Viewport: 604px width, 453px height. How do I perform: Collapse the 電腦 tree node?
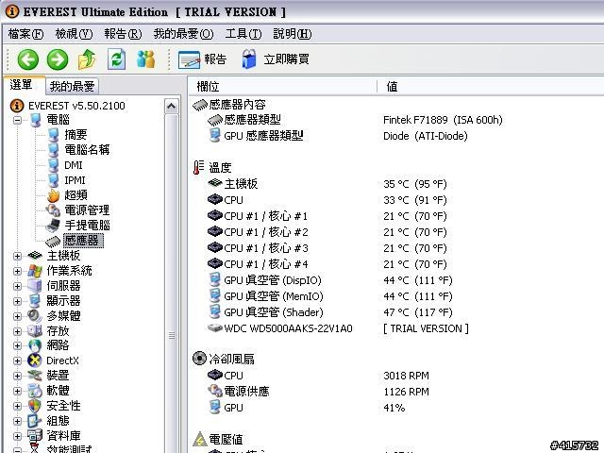click(17, 120)
